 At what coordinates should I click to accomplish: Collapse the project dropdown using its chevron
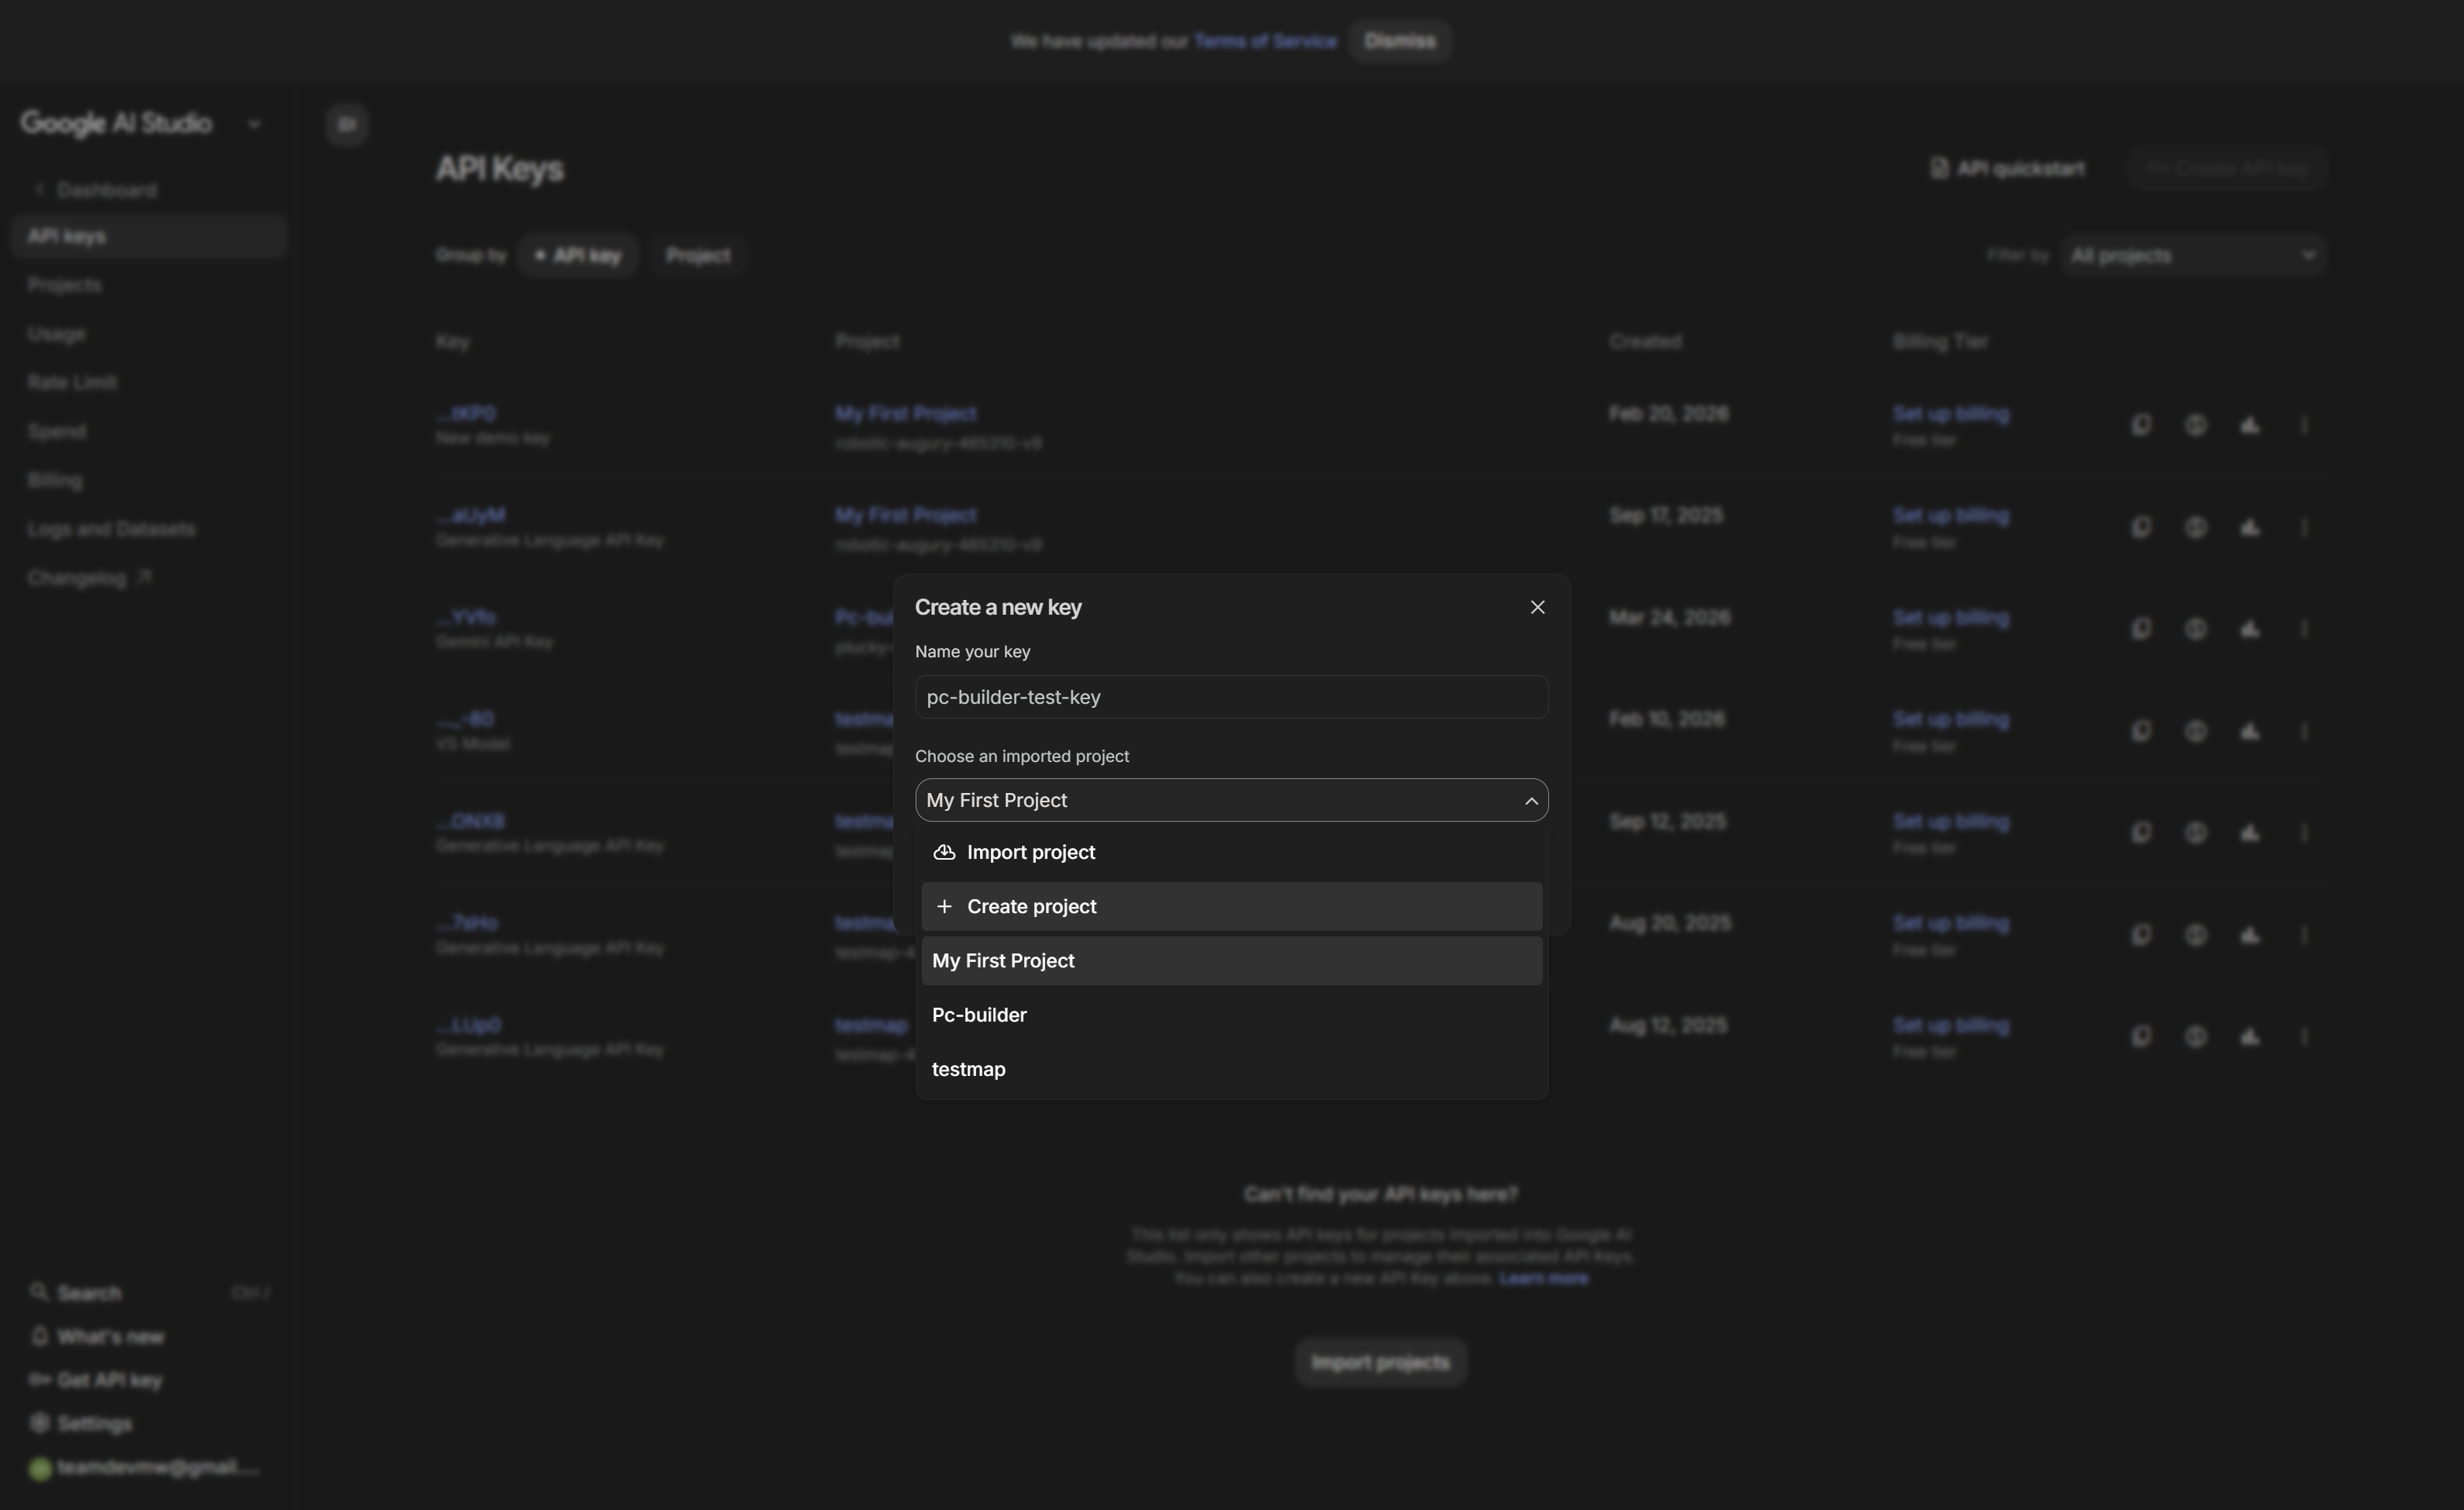(x=1531, y=800)
